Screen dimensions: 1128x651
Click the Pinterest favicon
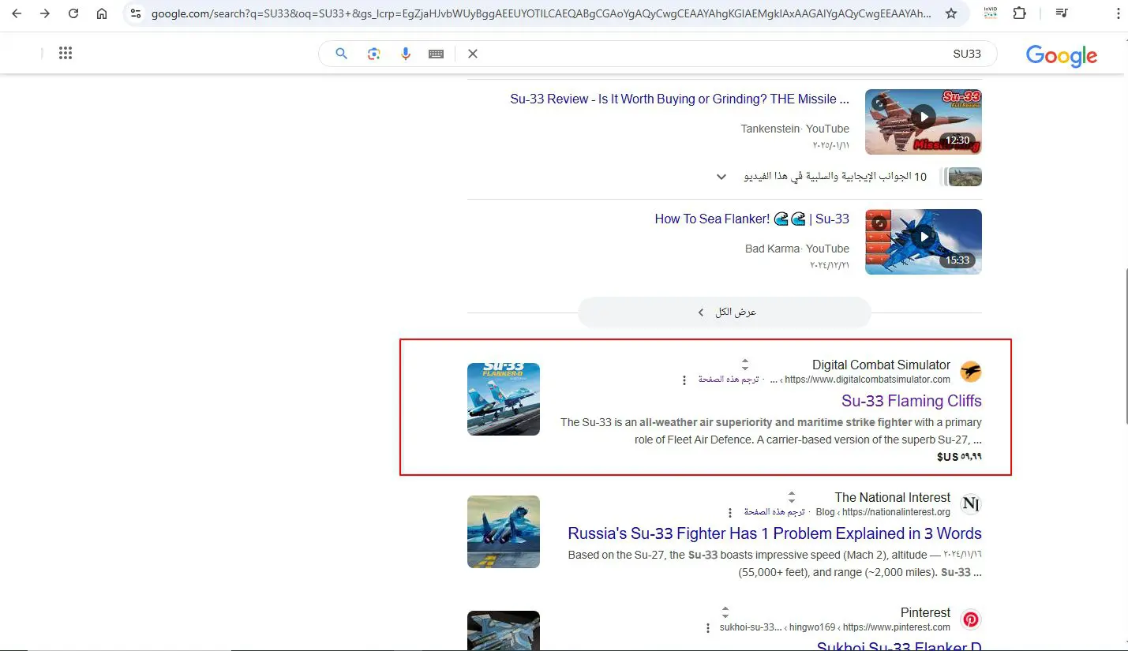pyautogui.click(x=971, y=619)
